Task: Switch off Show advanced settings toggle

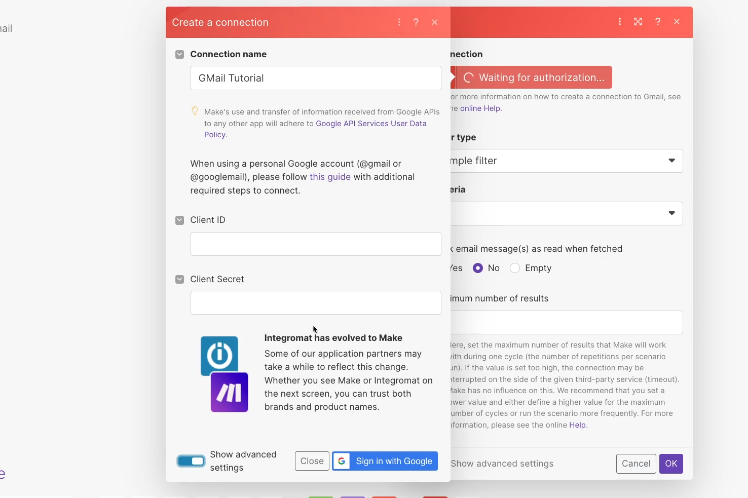Action: pyautogui.click(x=191, y=461)
